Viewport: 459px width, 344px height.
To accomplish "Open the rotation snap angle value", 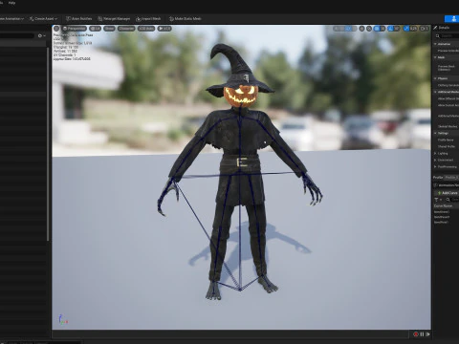I will [x=397, y=29].
